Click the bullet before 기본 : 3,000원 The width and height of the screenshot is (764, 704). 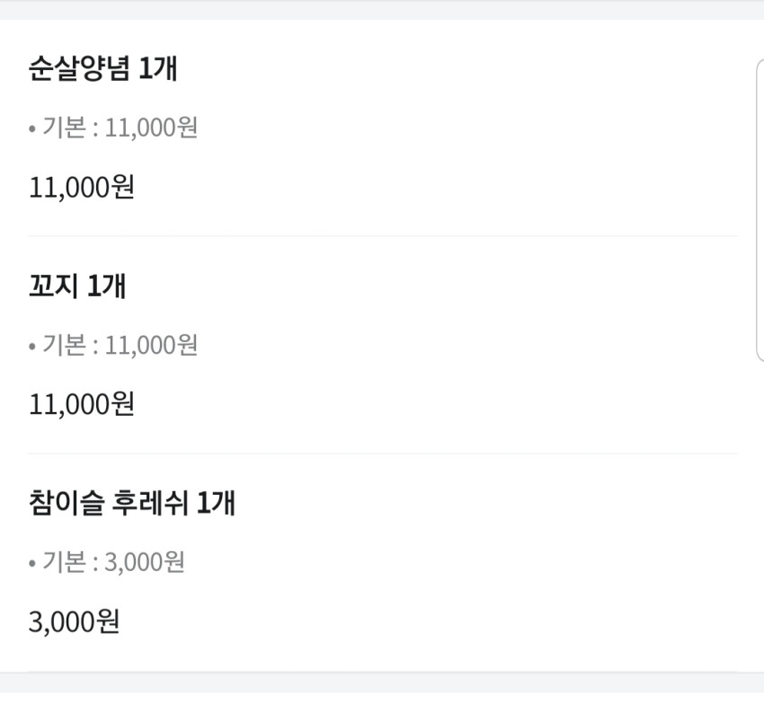[x=32, y=564]
